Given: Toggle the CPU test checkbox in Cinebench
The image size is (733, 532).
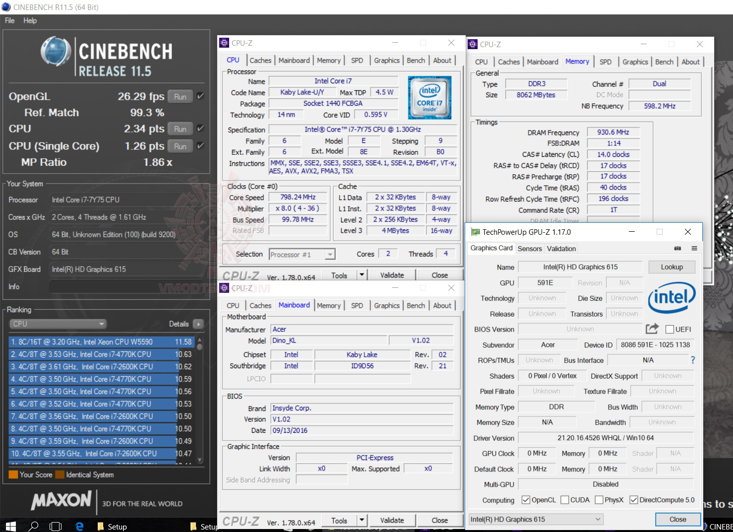Looking at the screenshot, I should click(x=200, y=129).
